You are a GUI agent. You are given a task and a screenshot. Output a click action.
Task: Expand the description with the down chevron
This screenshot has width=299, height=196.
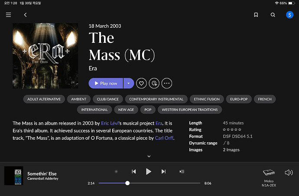click(149, 156)
